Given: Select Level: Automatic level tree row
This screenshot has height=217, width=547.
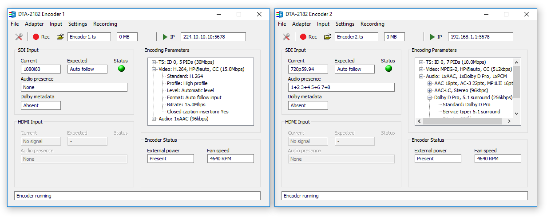Looking at the screenshot, I should [190, 90].
